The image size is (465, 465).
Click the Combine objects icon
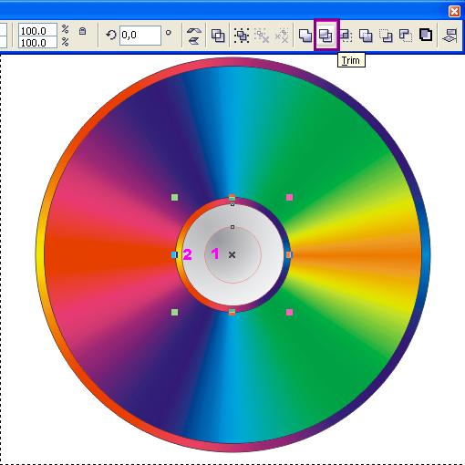click(x=218, y=36)
